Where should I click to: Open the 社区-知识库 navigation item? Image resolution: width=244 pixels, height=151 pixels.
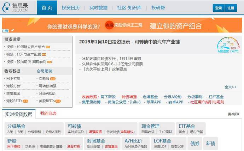point(129,8)
